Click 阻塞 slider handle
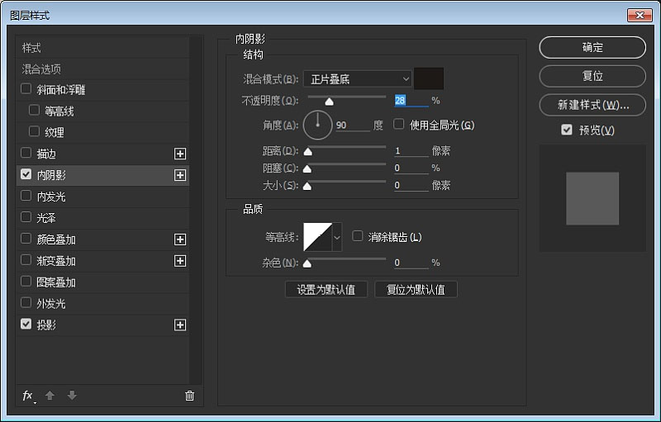The width and height of the screenshot is (661, 422). [307, 169]
